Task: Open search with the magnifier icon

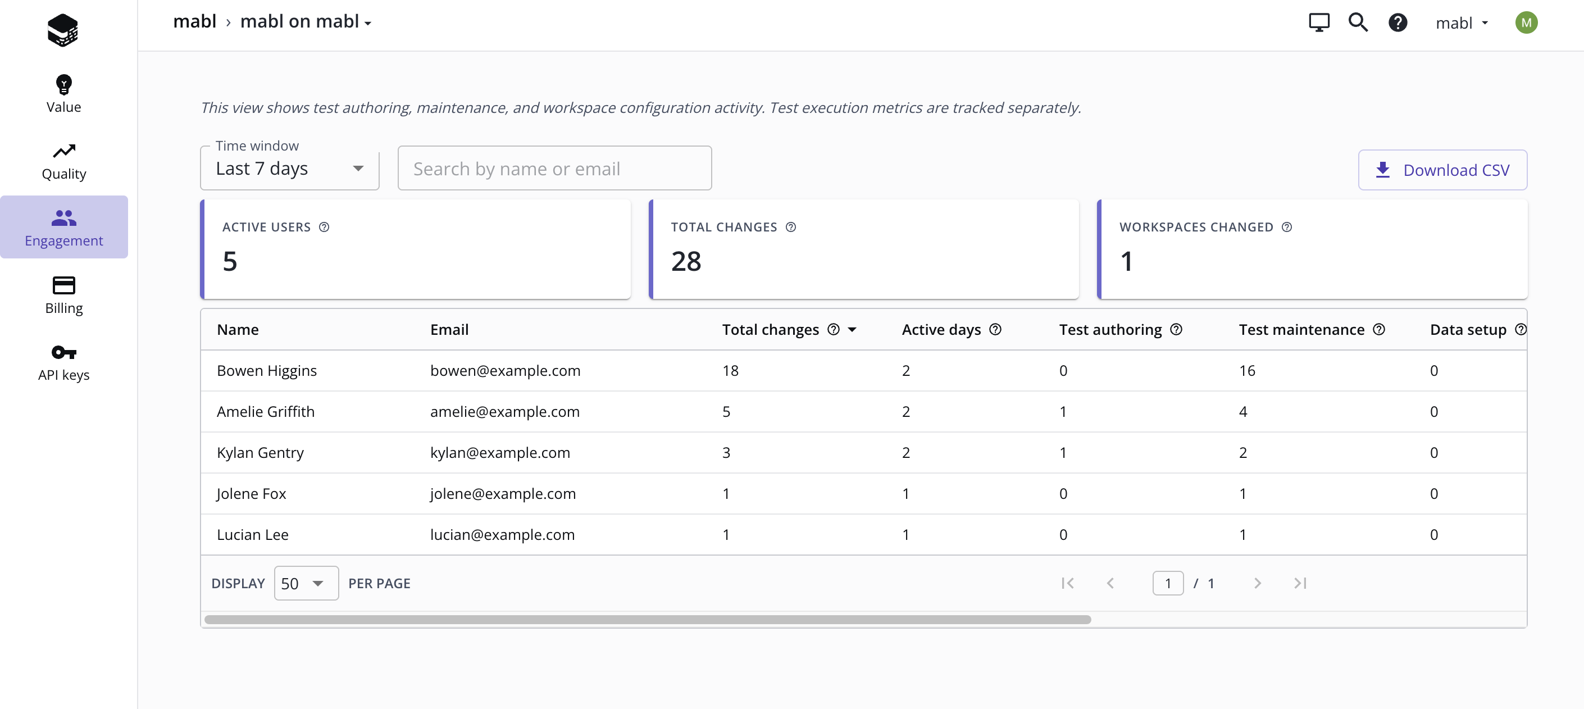Action: 1358,22
